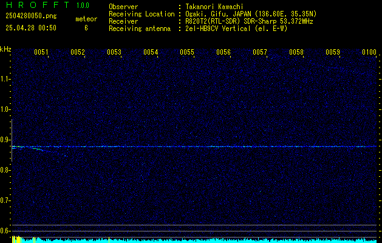The height and width of the screenshot is (243, 382).
Task: Click the 0.6 kHz frequency label
Action: click(5, 231)
